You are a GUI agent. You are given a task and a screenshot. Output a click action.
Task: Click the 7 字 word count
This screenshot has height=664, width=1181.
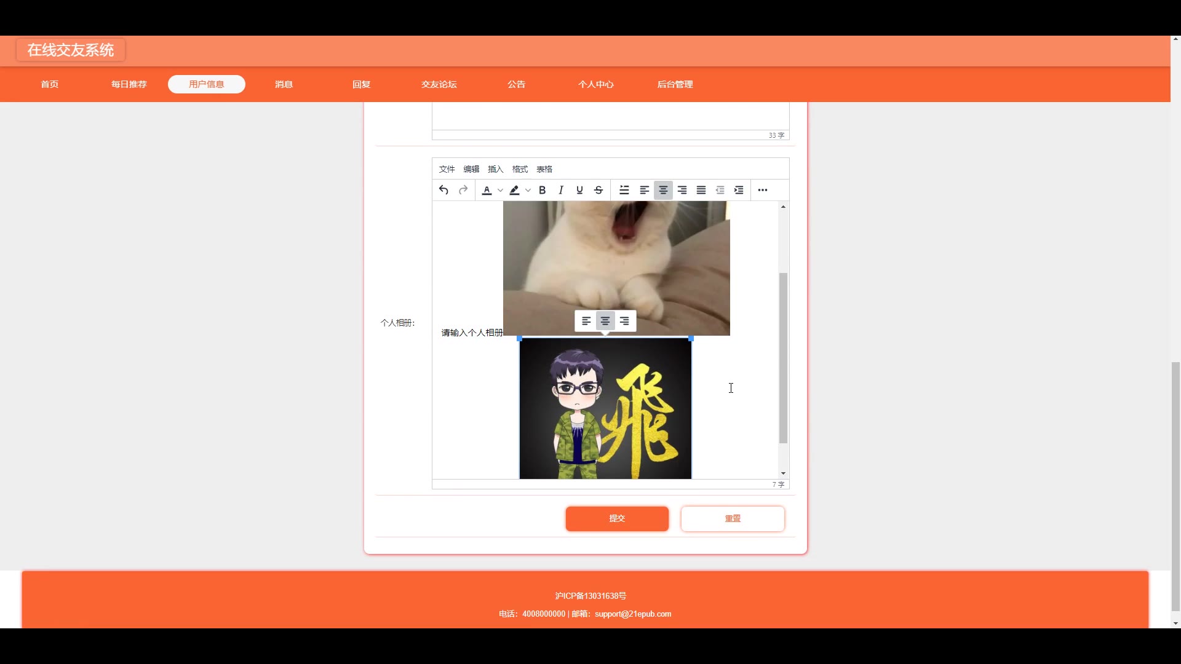click(x=778, y=484)
